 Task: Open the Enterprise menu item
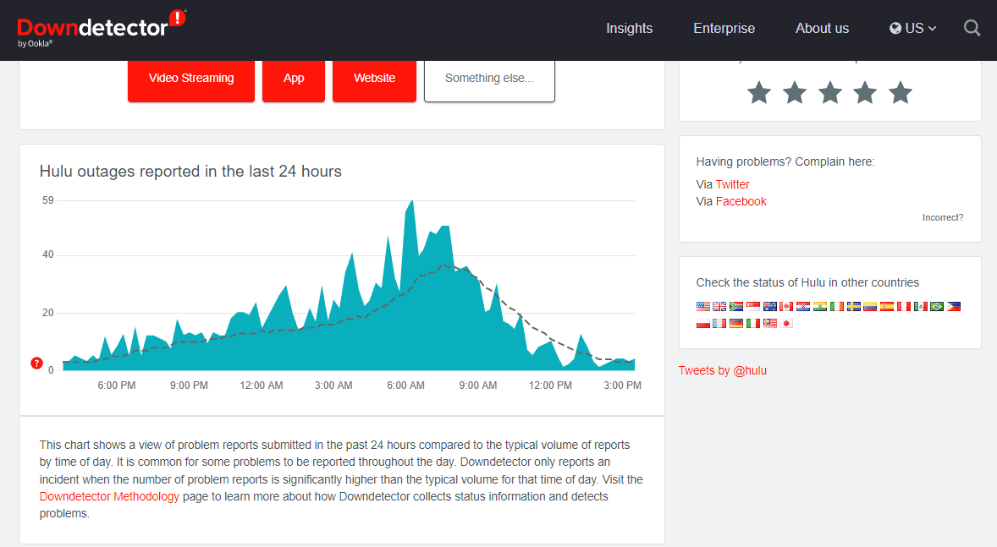coord(724,29)
